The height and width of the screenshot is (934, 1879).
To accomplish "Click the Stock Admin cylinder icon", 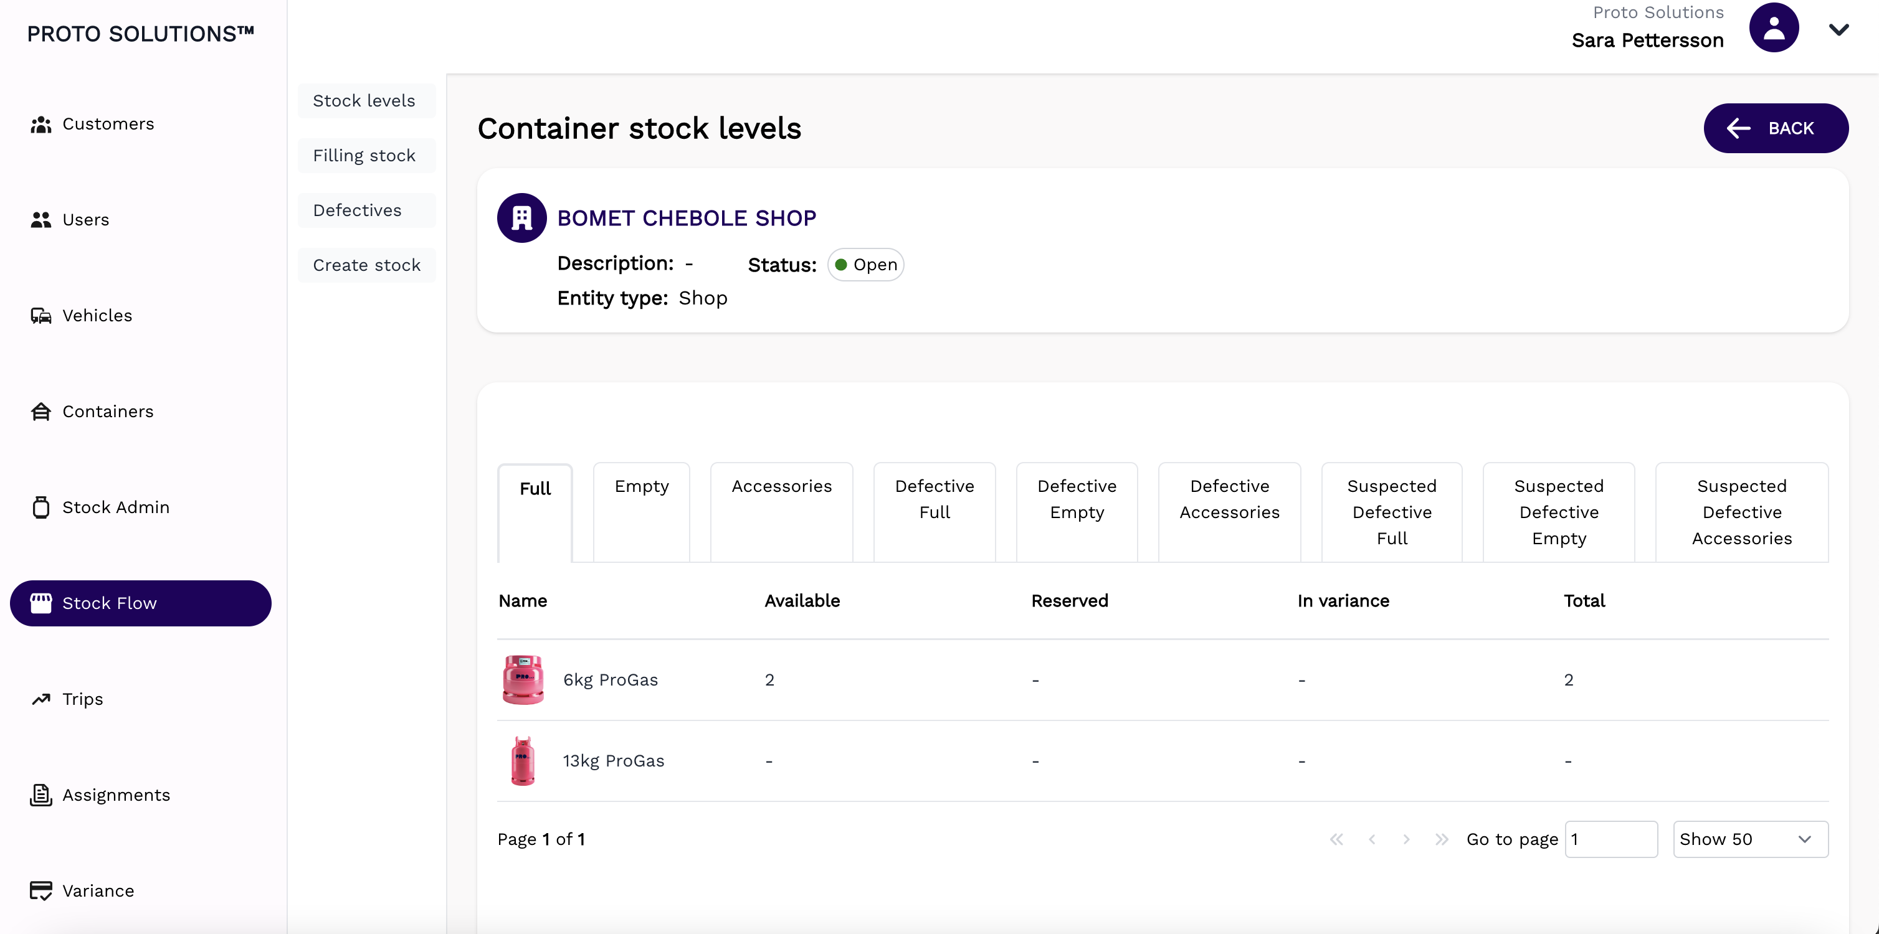I will [41, 507].
